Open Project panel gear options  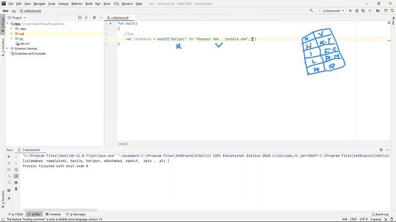pos(94,18)
